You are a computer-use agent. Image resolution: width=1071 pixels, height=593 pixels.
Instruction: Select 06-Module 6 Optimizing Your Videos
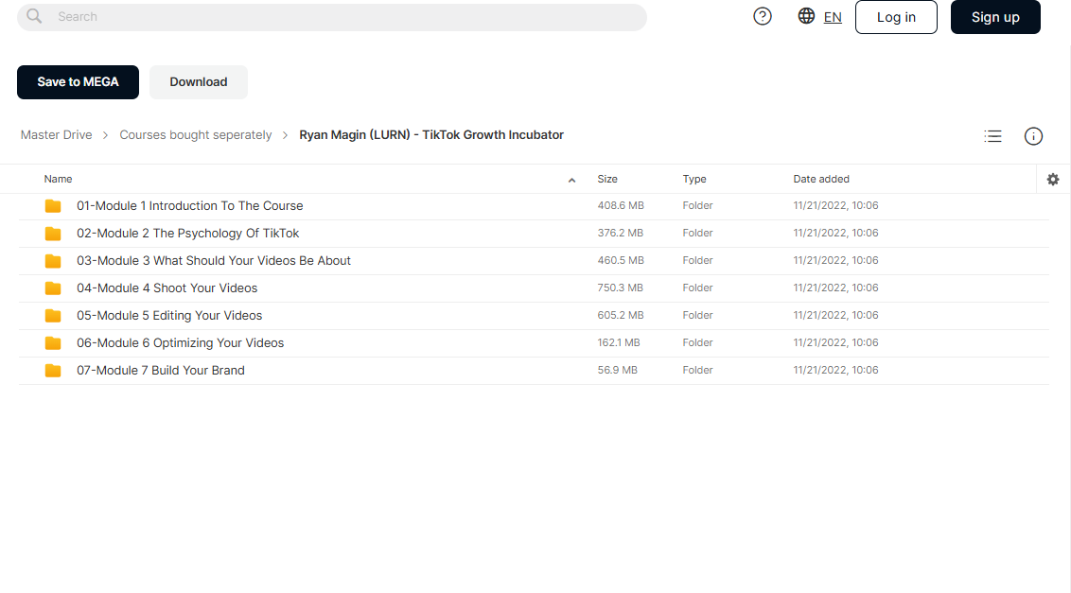[x=181, y=342]
